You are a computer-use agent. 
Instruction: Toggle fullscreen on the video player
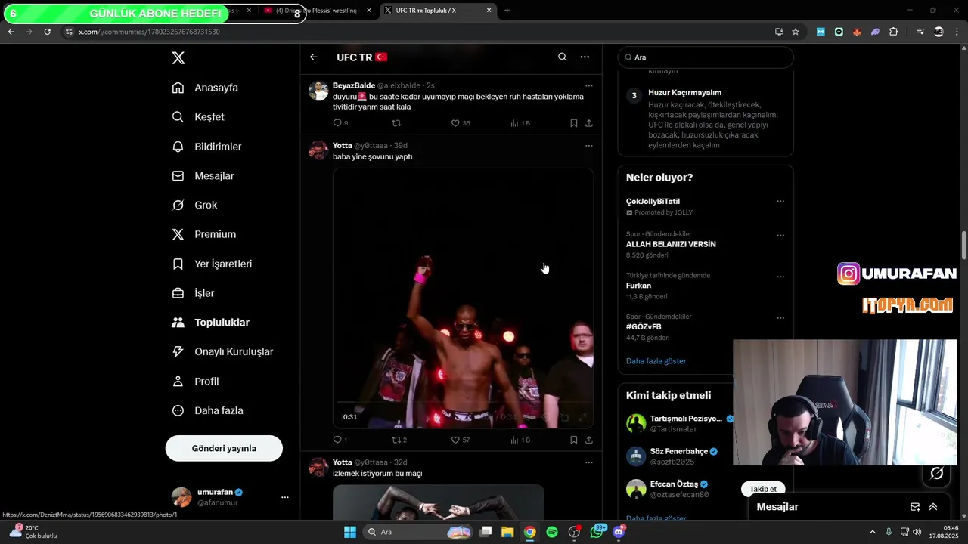pyautogui.click(x=582, y=417)
